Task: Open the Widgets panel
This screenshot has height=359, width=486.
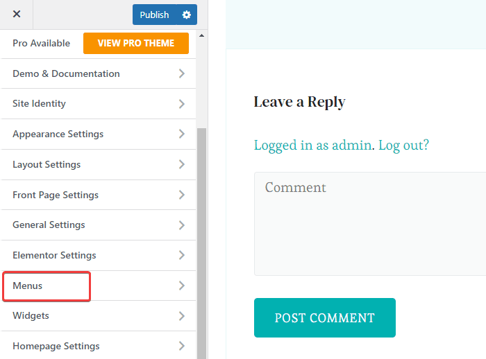Action: point(31,315)
